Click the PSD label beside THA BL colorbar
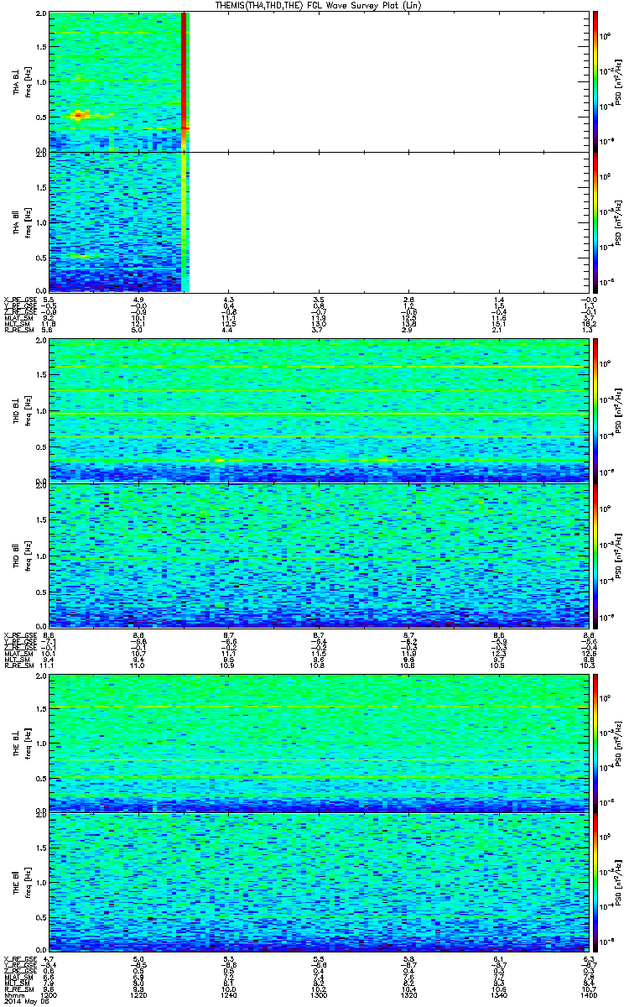 618,81
